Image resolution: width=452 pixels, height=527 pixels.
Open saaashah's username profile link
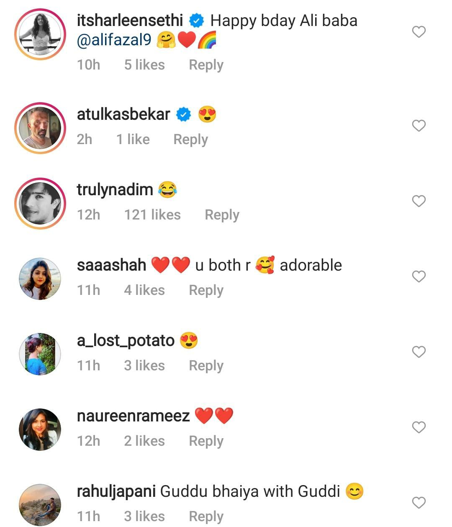tap(111, 265)
